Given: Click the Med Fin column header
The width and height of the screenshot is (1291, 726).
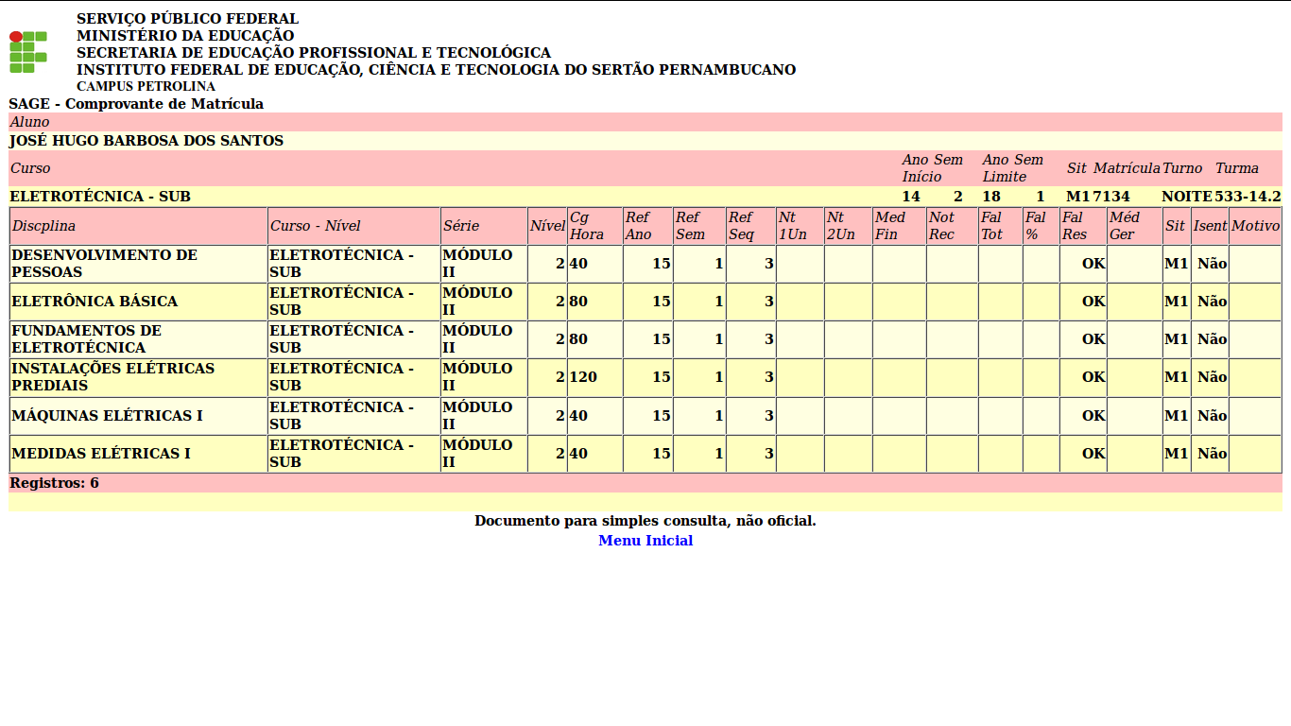Looking at the screenshot, I should (899, 226).
